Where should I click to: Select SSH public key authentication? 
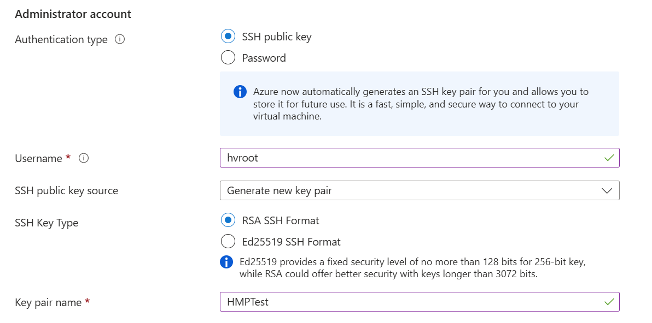[228, 36]
